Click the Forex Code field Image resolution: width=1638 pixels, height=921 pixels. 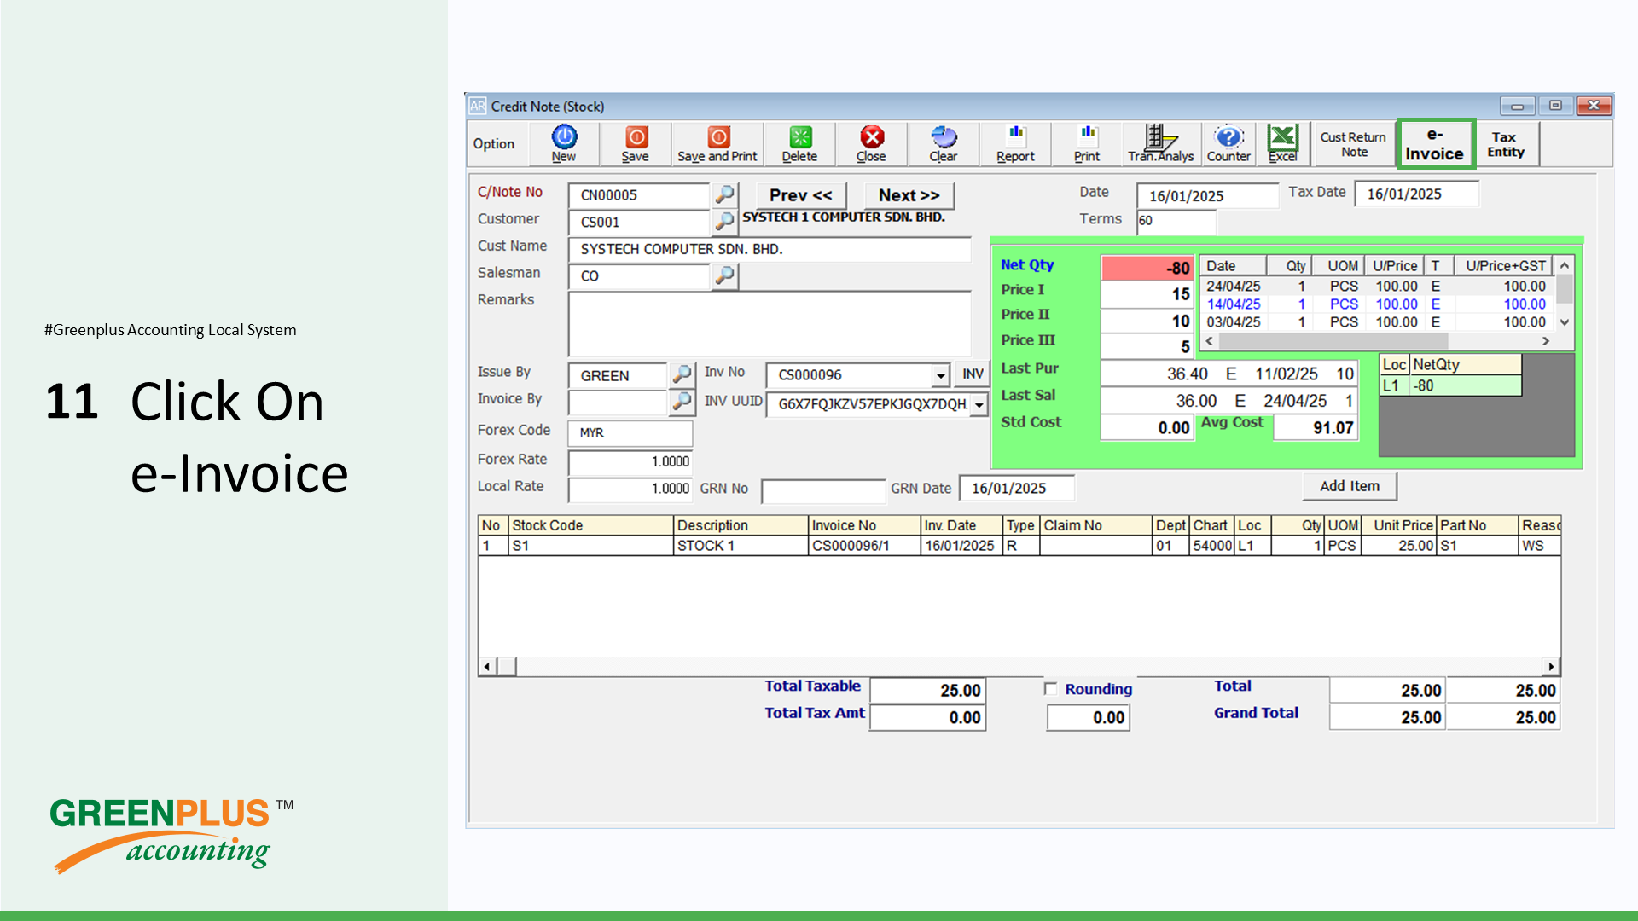tap(630, 432)
